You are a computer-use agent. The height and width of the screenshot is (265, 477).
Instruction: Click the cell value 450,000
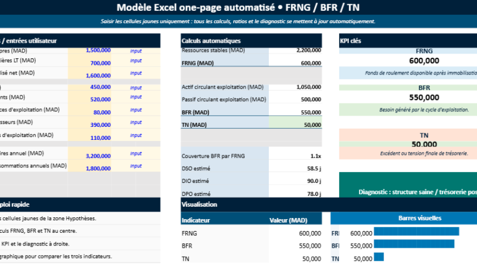click(x=89, y=87)
